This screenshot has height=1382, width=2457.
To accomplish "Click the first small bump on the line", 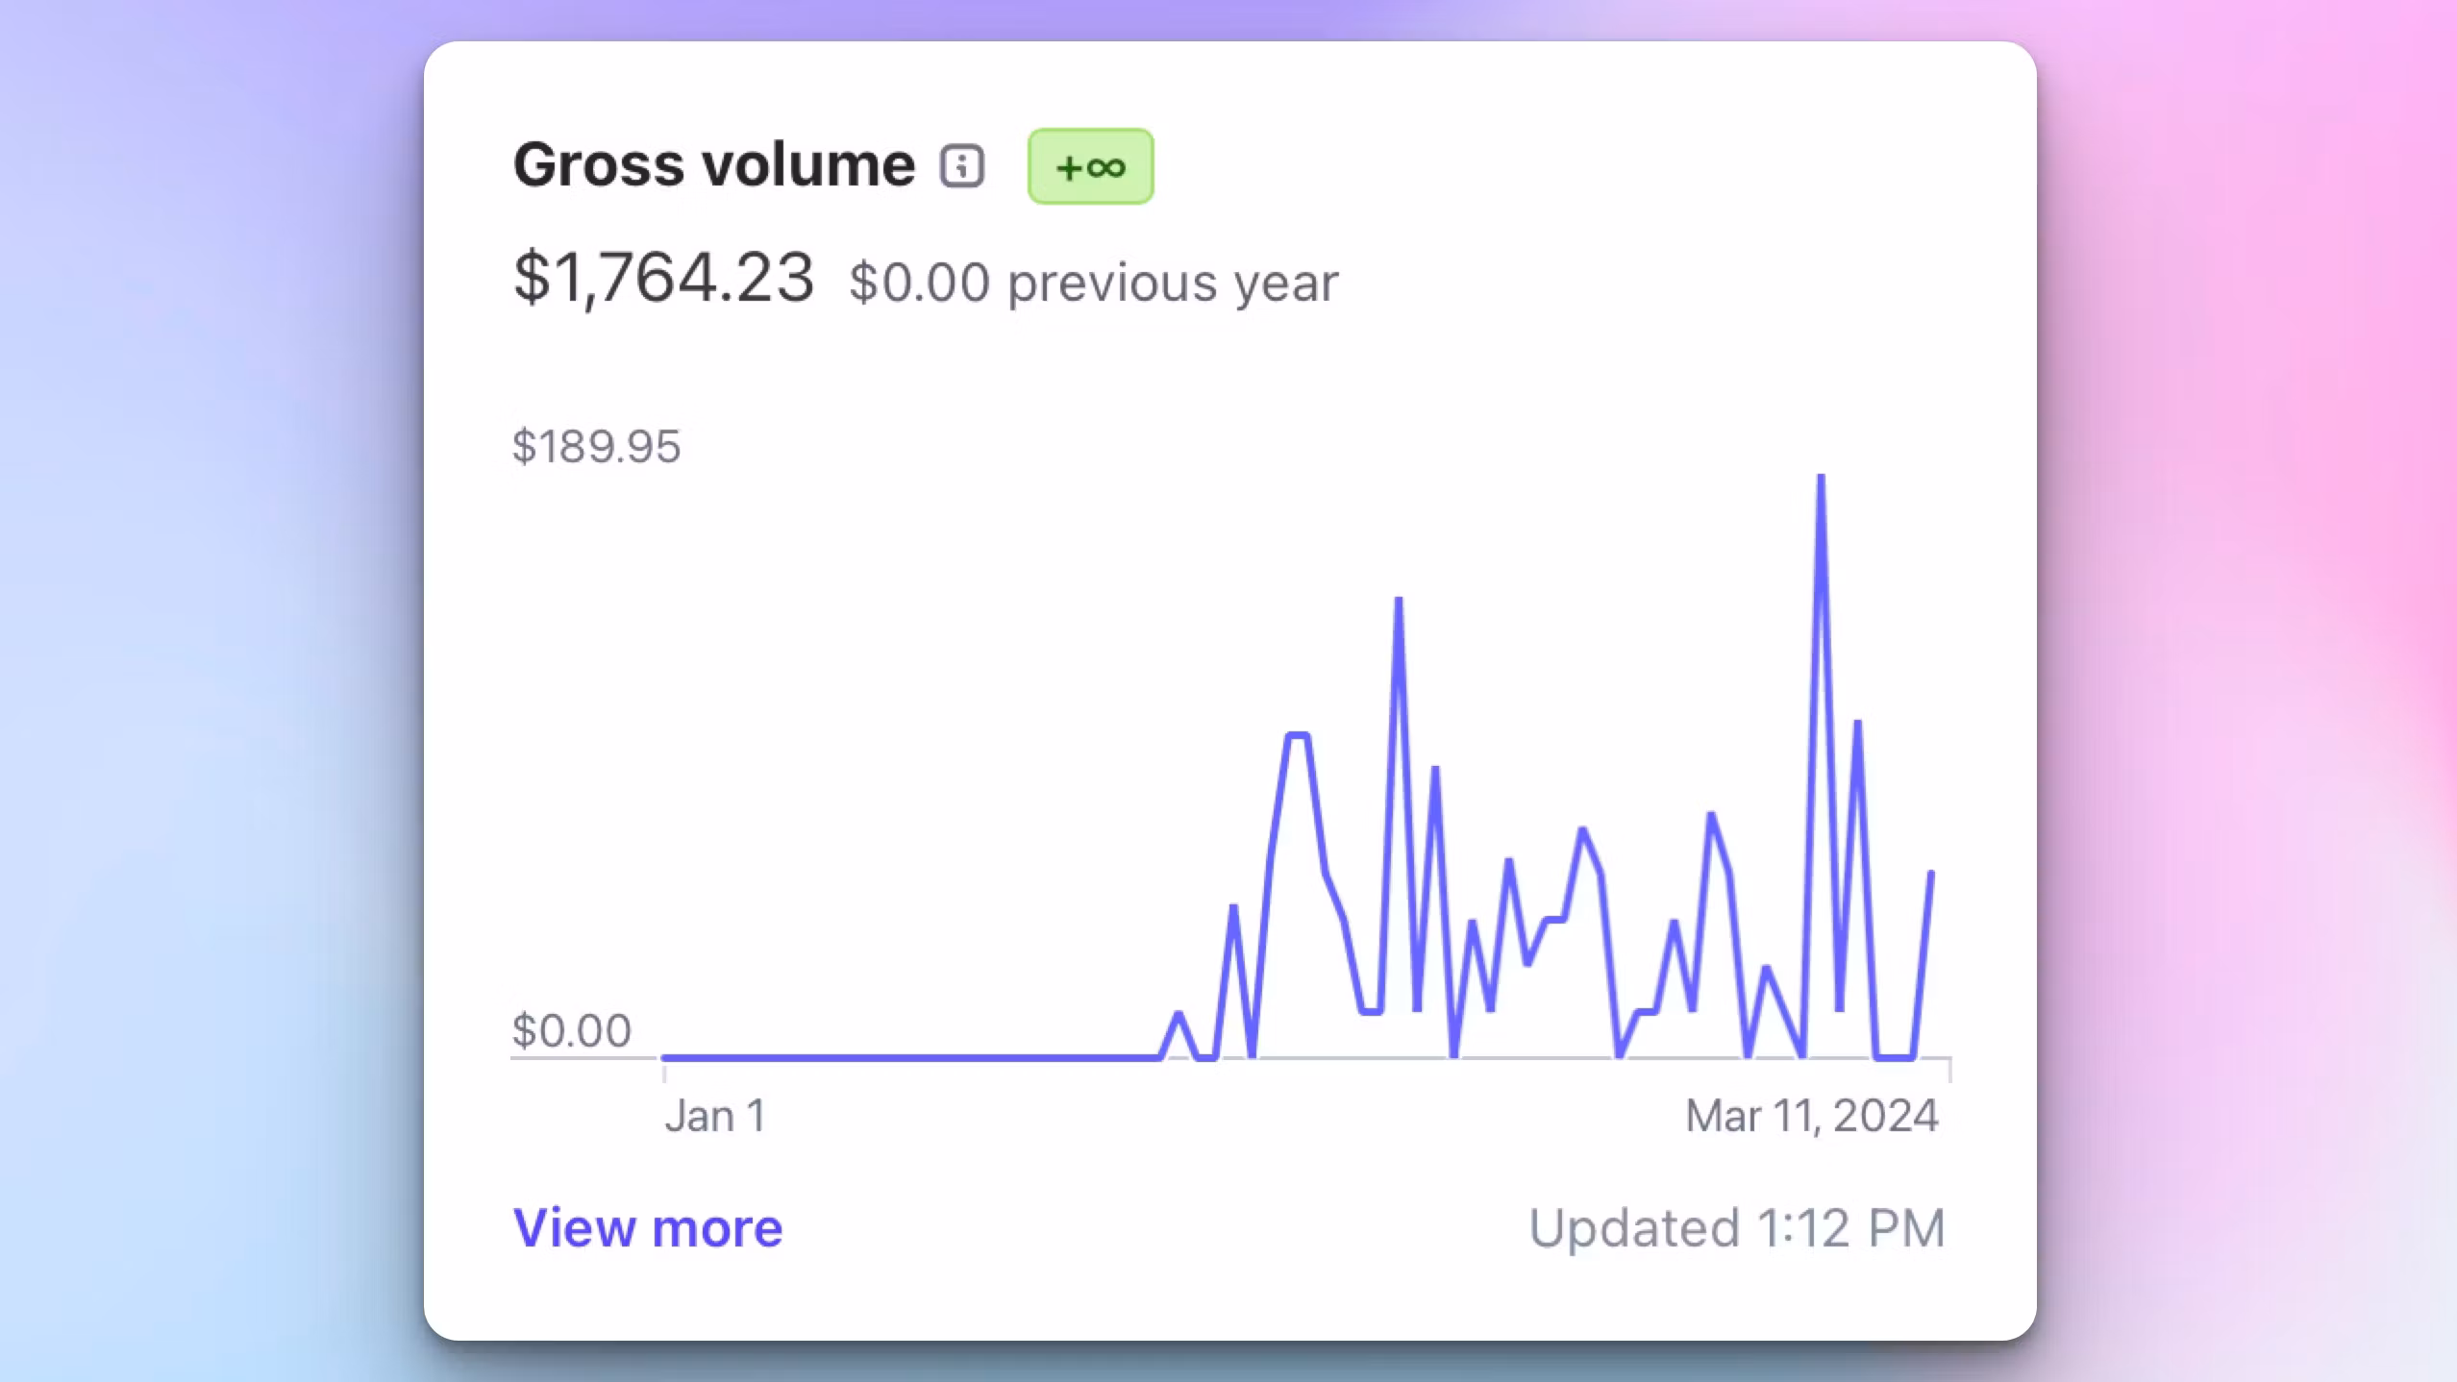I will (1179, 1014).
